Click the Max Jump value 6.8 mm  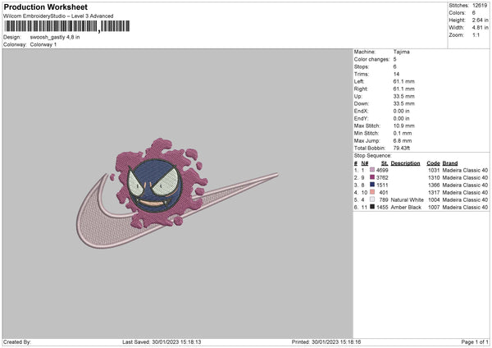403,140
